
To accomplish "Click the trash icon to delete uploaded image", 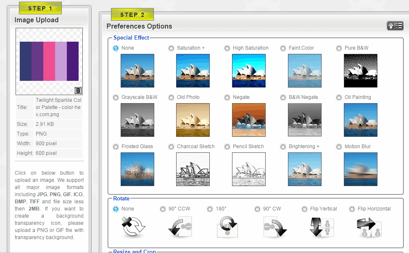I will pyautogui.click(x=78, y=91).
